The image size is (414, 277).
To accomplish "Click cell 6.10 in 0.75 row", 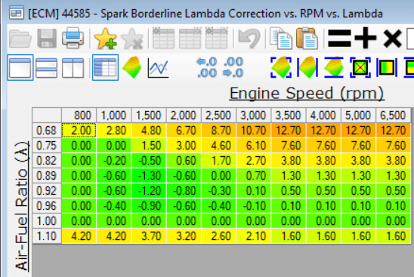I will pos(254,146).
